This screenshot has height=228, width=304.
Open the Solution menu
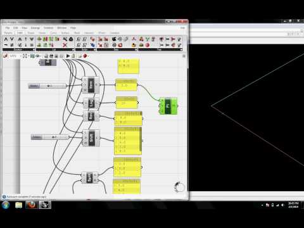coord(48,28)
